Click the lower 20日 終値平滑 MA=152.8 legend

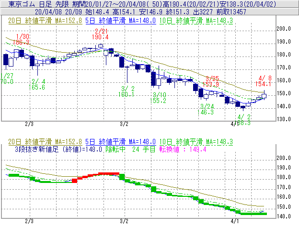coord(45,142)
